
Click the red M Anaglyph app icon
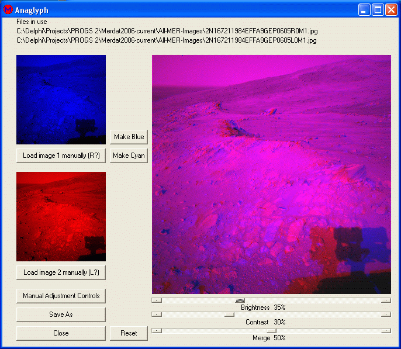click(8, 10)
